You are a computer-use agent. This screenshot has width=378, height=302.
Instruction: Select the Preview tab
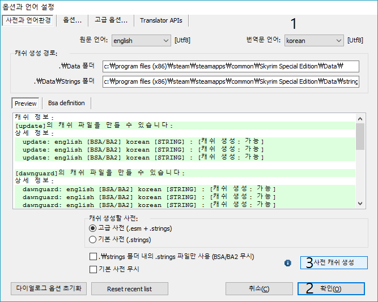tap(26, 103)
